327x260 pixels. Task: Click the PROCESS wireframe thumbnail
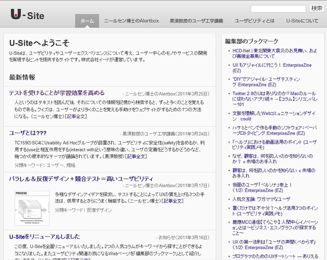(32, 208)
